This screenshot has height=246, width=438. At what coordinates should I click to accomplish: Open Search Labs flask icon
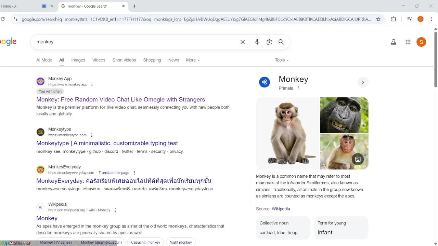(x=394, y=42)
